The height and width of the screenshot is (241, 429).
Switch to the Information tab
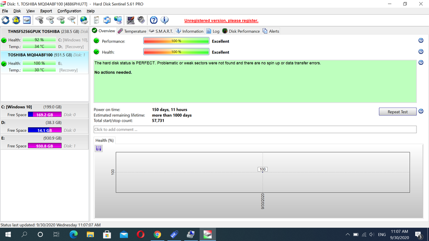tap(190, 31)
